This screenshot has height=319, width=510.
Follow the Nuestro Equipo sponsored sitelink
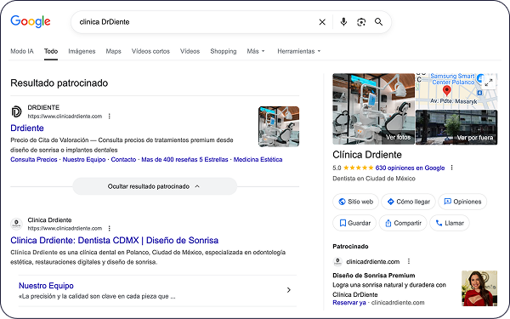84,160
